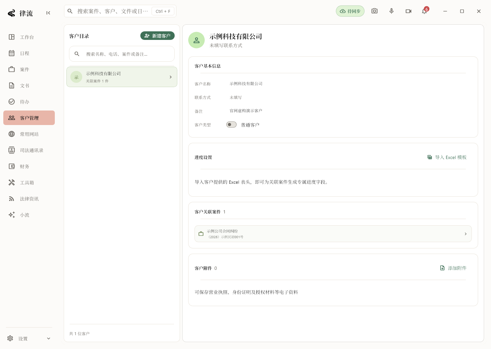This screenshot has height=349, width=491.
Task: Open 常用网站 page
Action: point(29,134)
